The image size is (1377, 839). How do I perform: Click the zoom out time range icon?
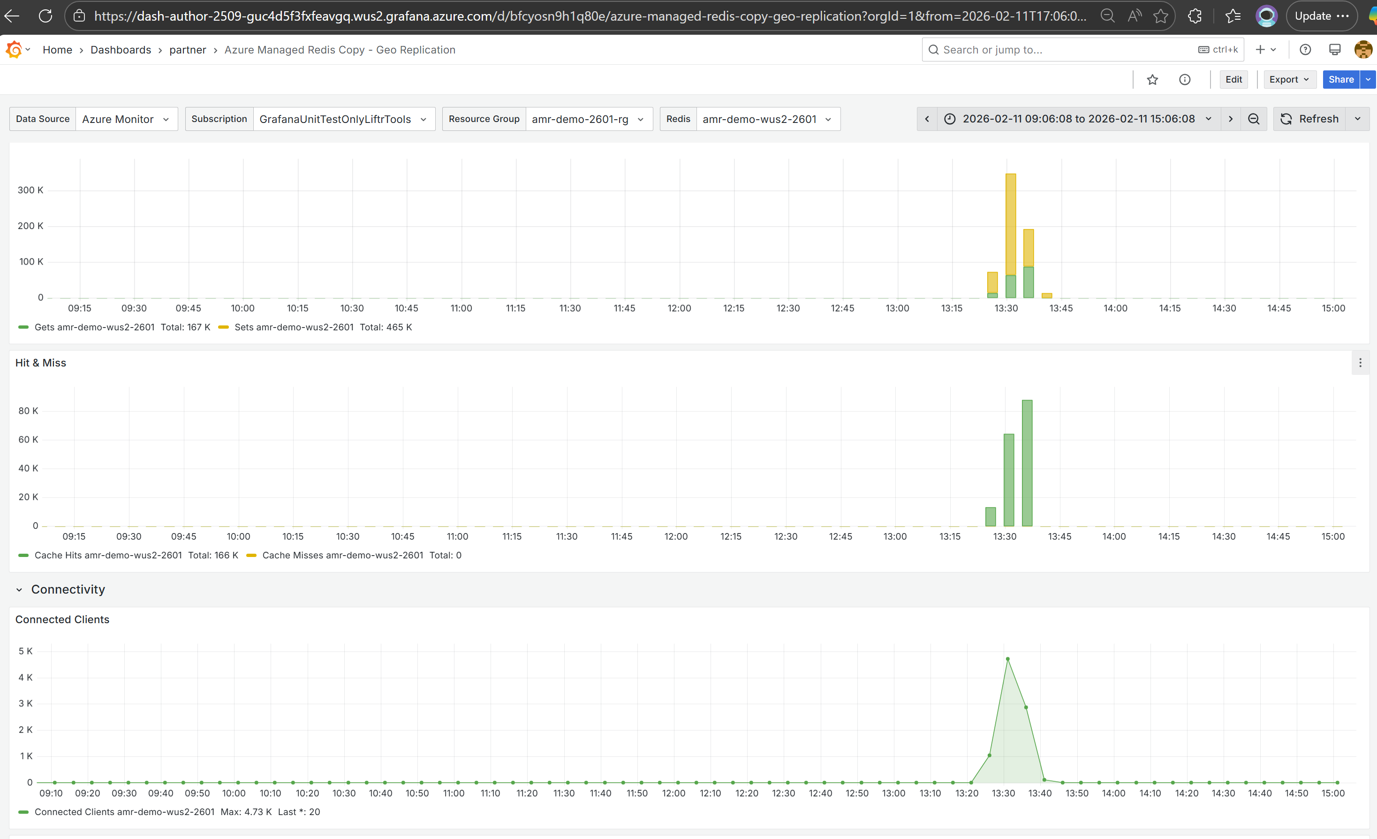coord(1254,119)
